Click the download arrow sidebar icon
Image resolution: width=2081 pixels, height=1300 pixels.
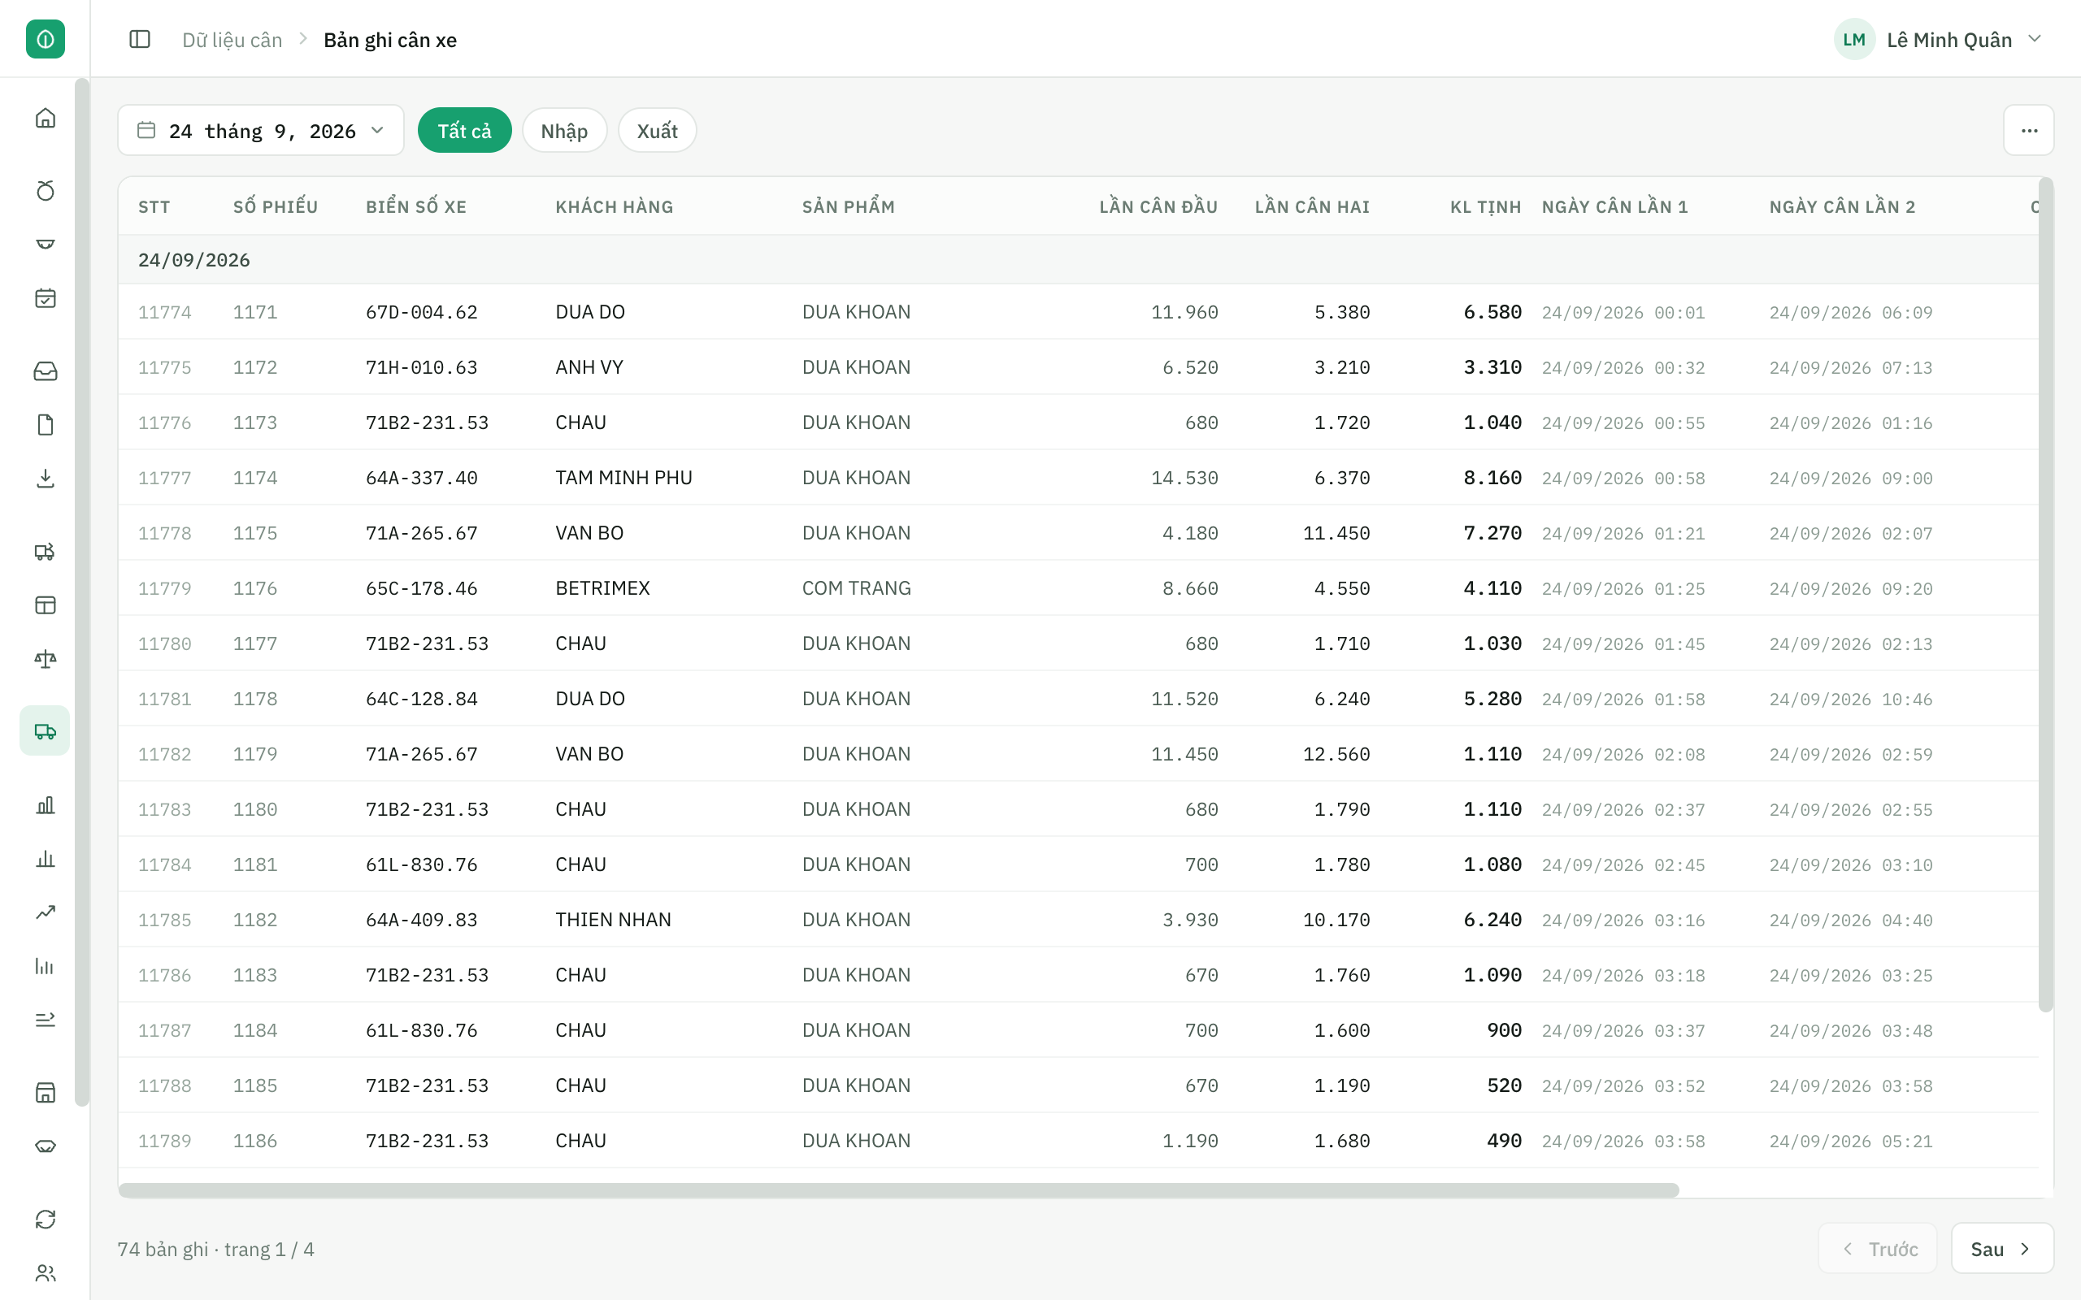(x=46, y=478)
